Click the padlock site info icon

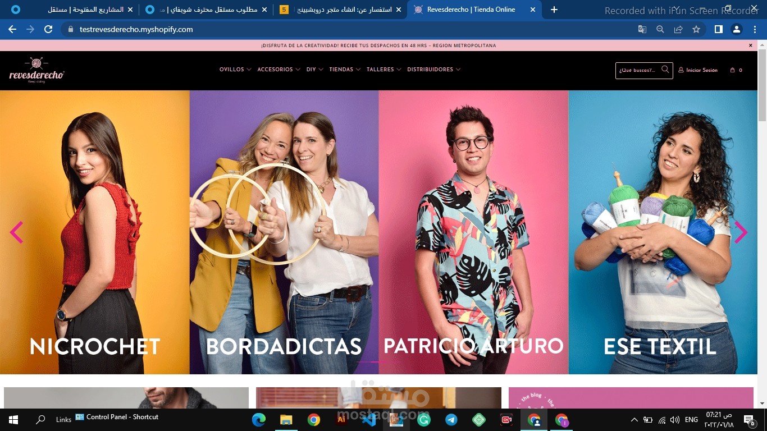point(70,29)
